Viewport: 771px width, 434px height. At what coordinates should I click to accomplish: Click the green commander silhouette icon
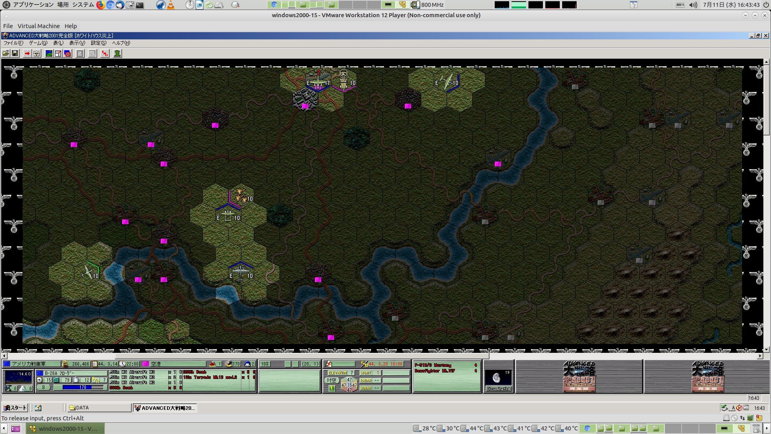tap(117, 53)
